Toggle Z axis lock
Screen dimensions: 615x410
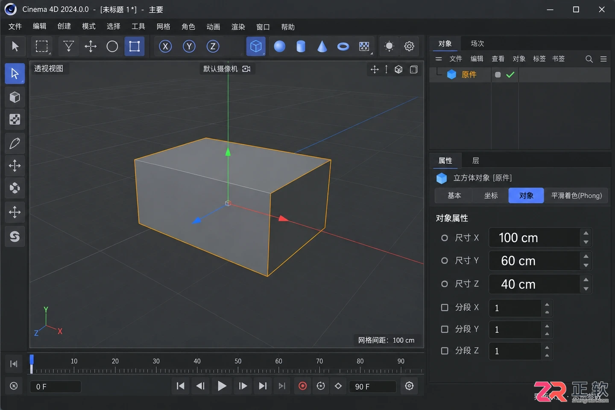(x=213, y=46)
